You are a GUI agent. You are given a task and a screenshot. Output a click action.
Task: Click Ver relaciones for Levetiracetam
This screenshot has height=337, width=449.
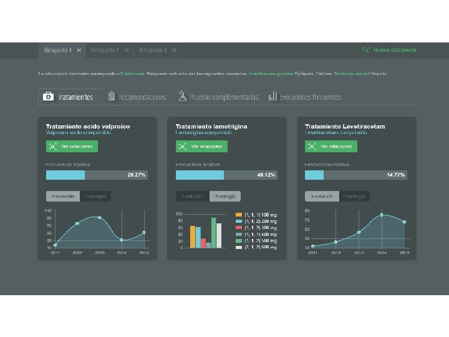click(331, 147)
